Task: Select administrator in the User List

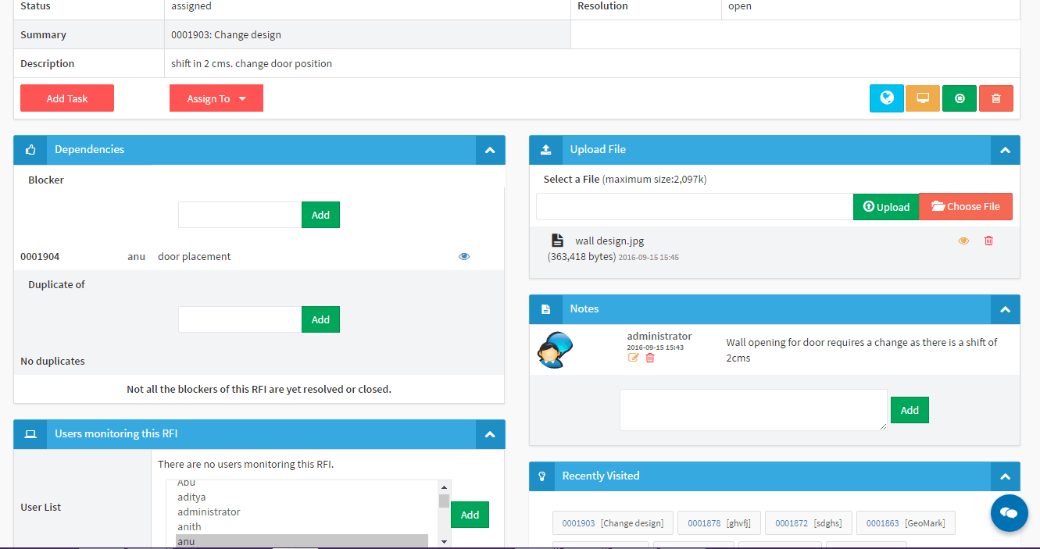Action: point(302,512)
